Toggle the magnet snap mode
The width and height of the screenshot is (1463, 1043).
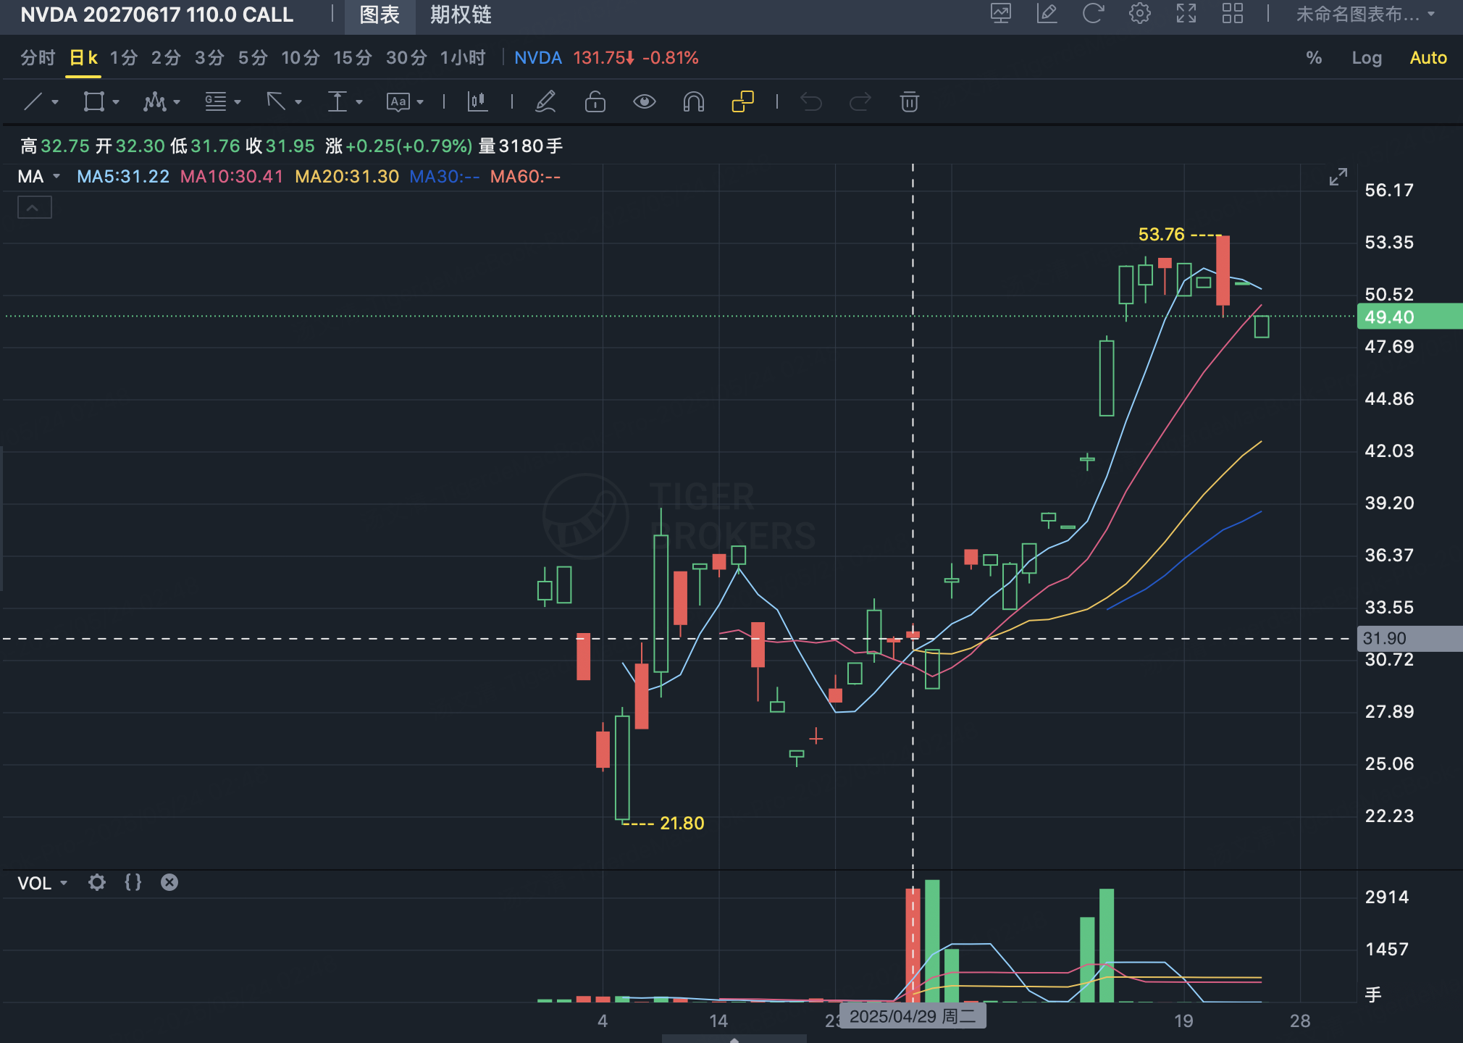[694, 101]
